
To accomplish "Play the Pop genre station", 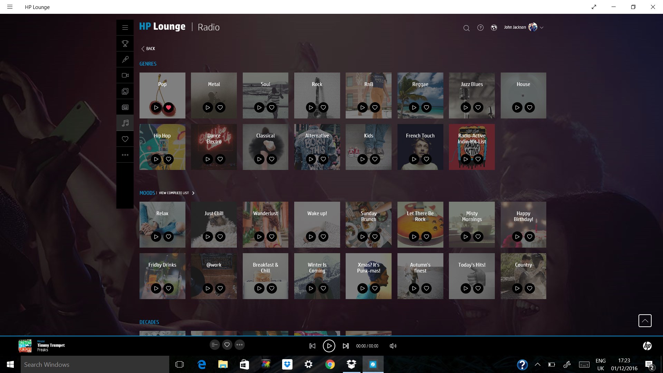I will pyautogui.click(x=156, y=107).
